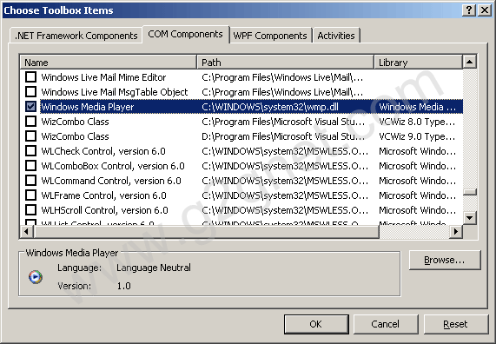Click the OK button
This screenshot has height=344, width=496.
[x=316, y=324]
